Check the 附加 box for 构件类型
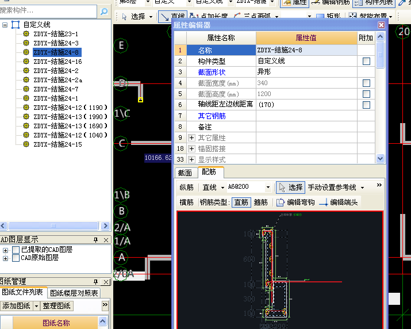This screenshot has height=329, width=411. coord(366,61)
